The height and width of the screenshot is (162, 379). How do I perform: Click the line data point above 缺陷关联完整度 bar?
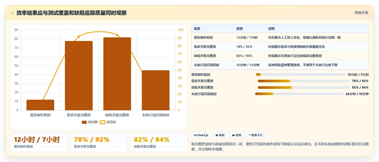point(117,35)
